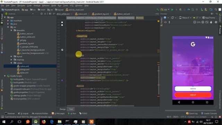Click Collapse All icon in Project panel
222x125 pixels.
[45, 14]
